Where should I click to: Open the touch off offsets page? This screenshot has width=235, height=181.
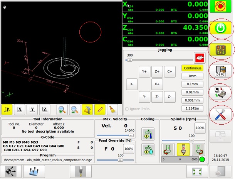pos(34,171)
